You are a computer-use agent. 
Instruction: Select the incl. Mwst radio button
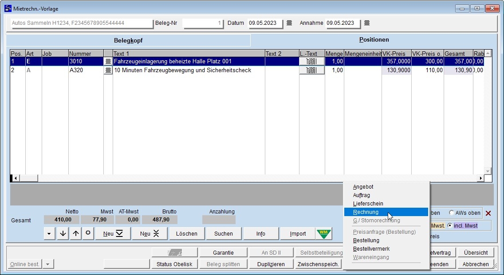click(x=450, y=225)
